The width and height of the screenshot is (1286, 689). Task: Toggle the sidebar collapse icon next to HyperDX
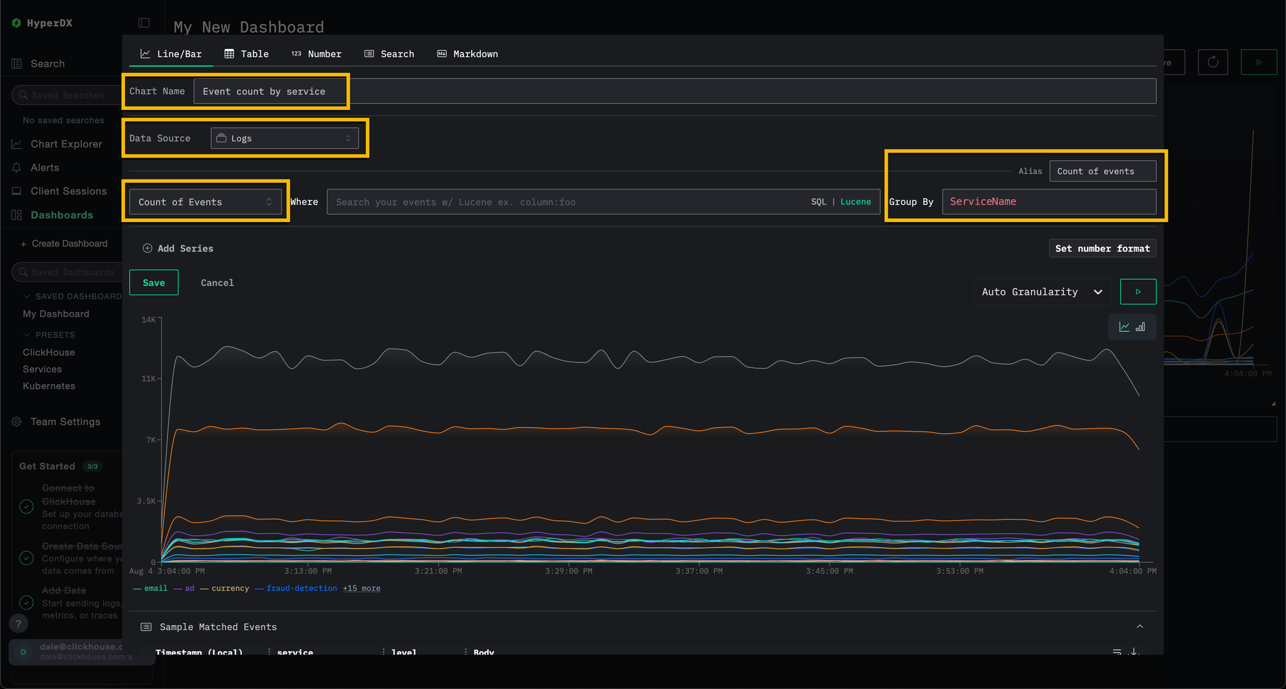pos(143,23)
